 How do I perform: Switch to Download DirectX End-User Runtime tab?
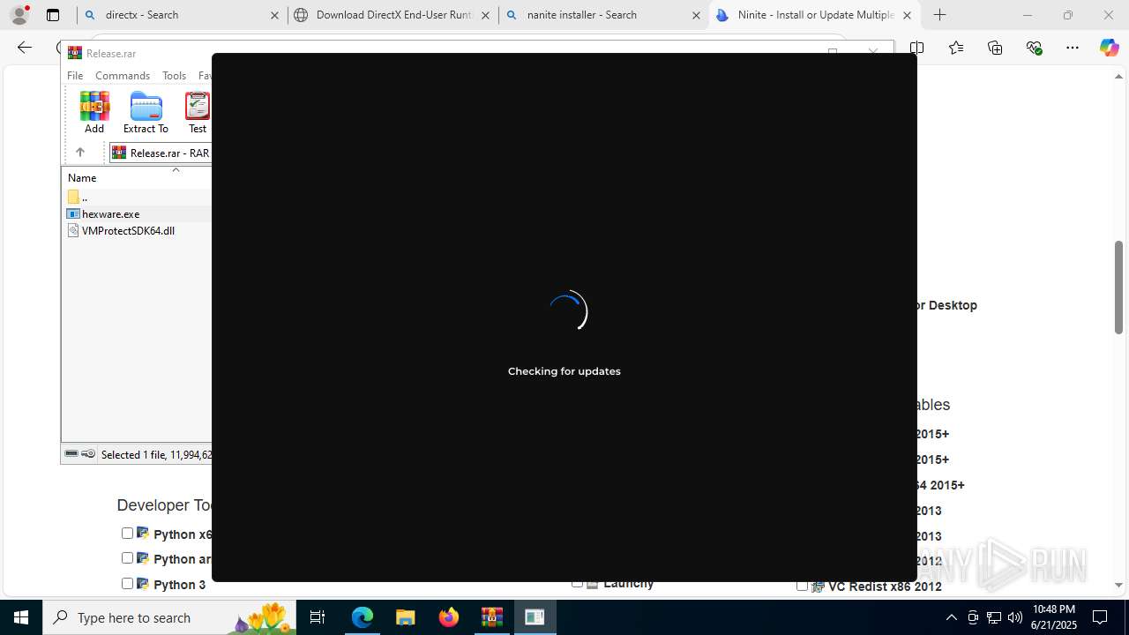393,15
